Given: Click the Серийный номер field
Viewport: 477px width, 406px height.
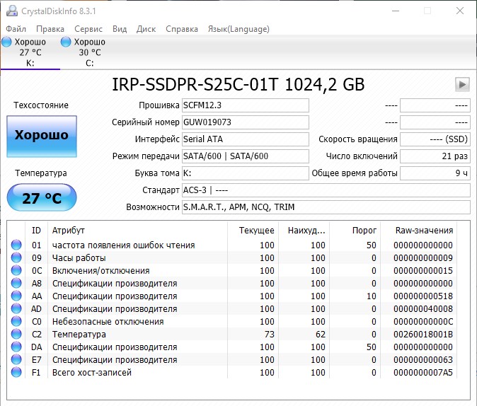Looking at the screenshot, I should tap(246, 122).
